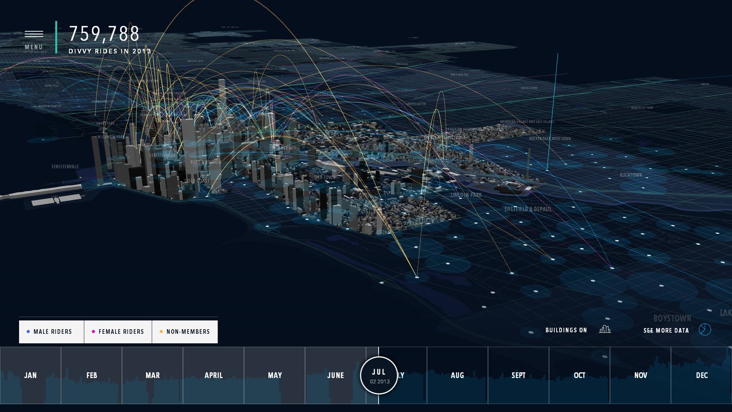This screenshot has height=412, width=732.
Task: Click the circular timeline marker icon
Action: click(380, 375)
